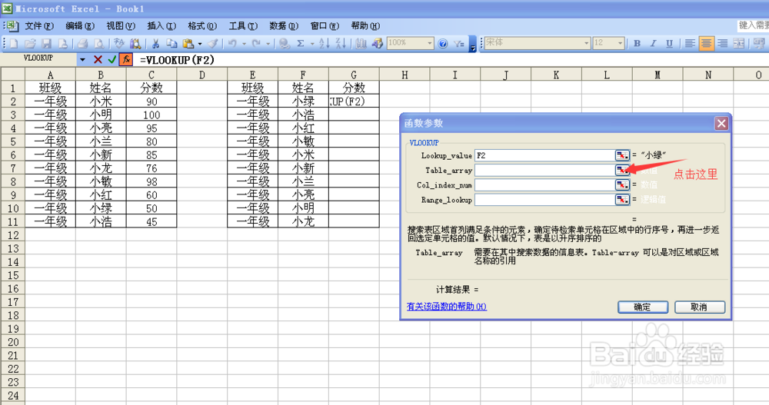Click the Open file toolbar icon
The height and width of the screenshot is (405, 769).
30,44
